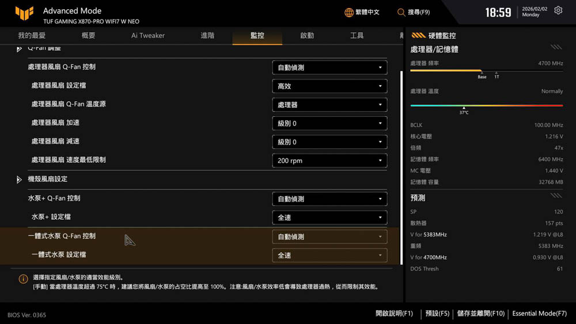Open 處理器風扇 速度最低限制 dropdown
The image size is (576, 324).
(329, 161)
